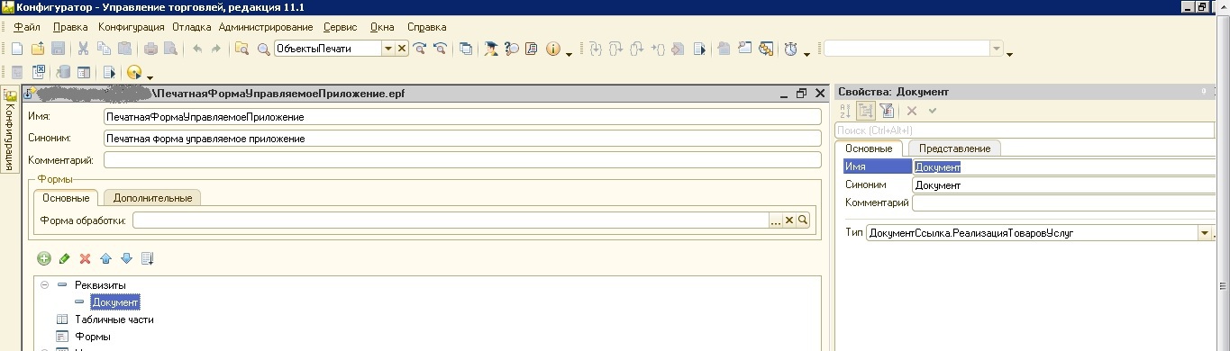The image size is (1230, 351).
Task: Delete item with red cross icon
Action: coord(86,259)
